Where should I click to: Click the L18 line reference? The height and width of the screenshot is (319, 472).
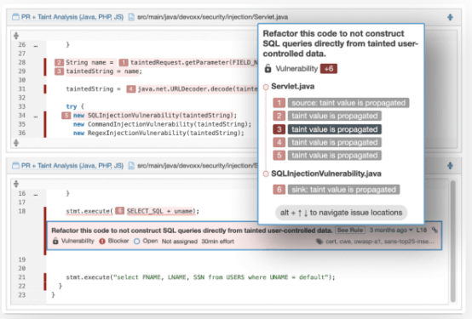pos(422,231)
